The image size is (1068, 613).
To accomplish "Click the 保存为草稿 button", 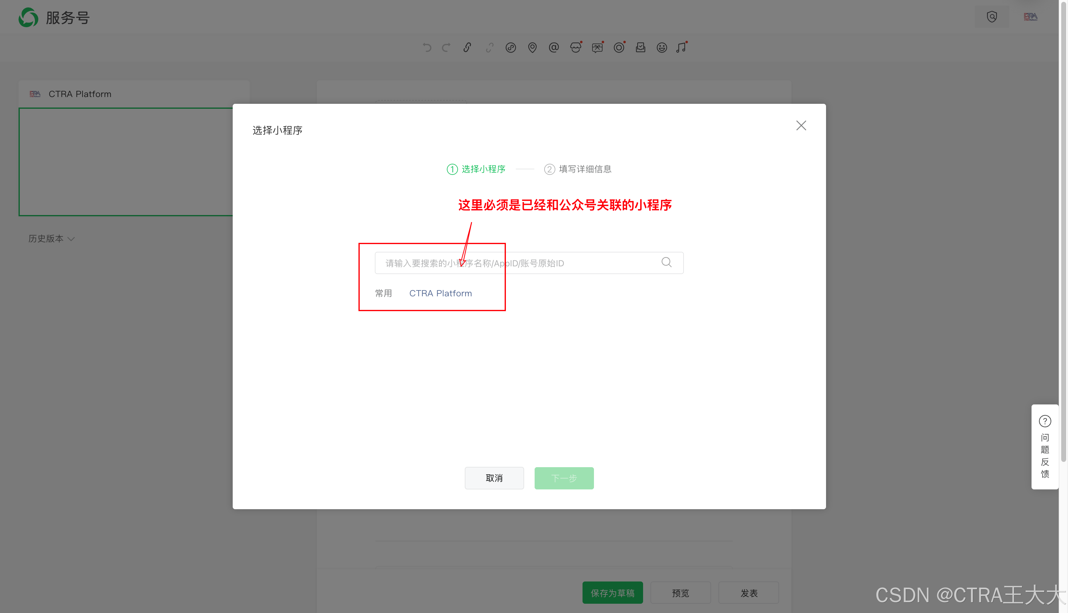I will (x=612, y=593).
